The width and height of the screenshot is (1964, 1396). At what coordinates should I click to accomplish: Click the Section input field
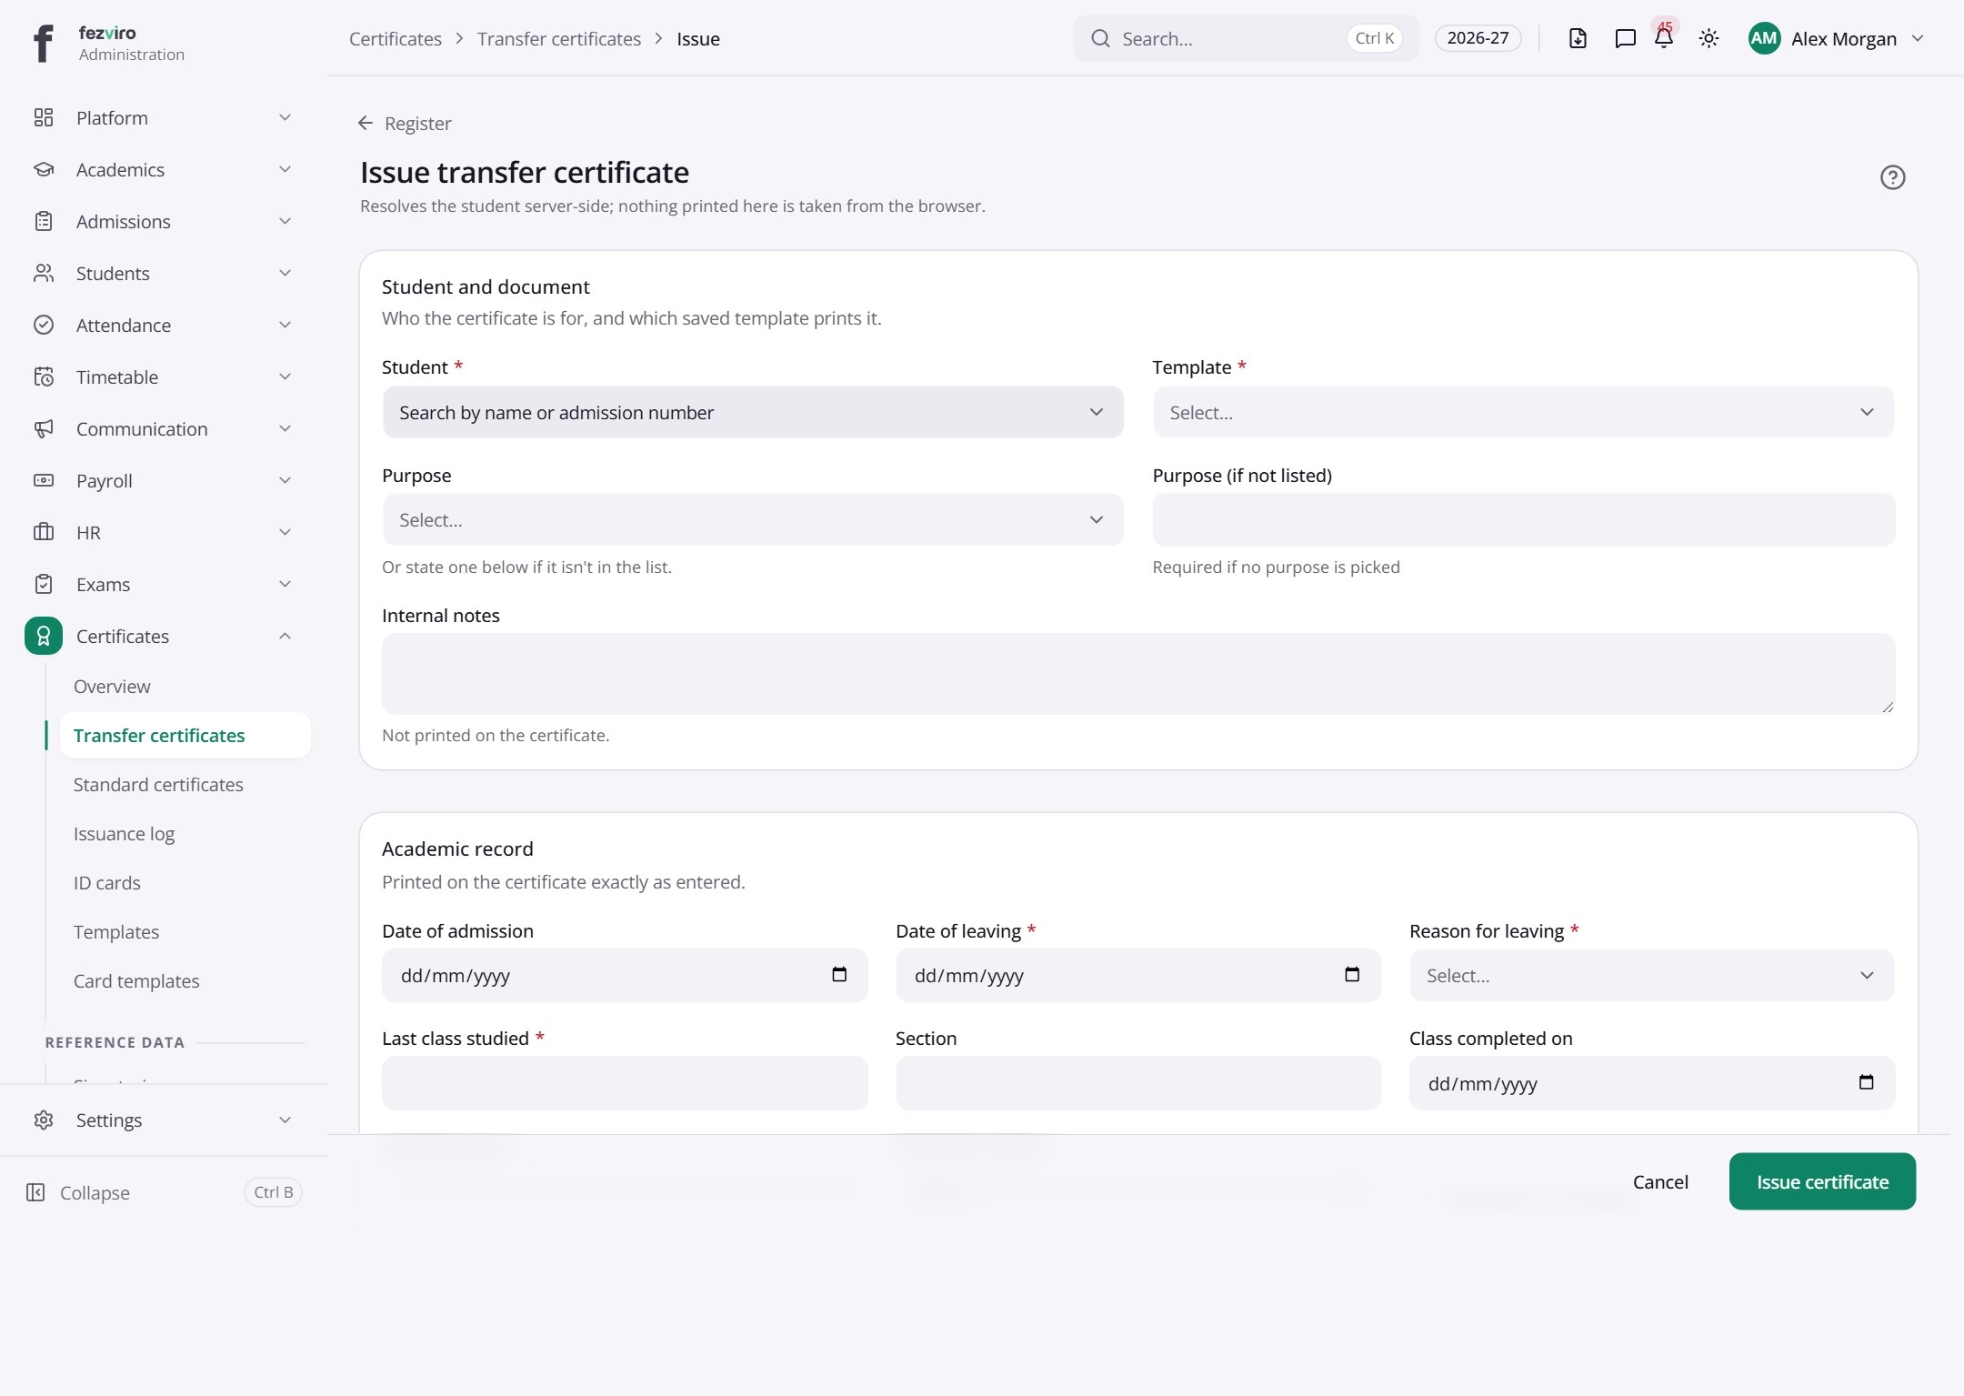click(x=1138, y=1083)
